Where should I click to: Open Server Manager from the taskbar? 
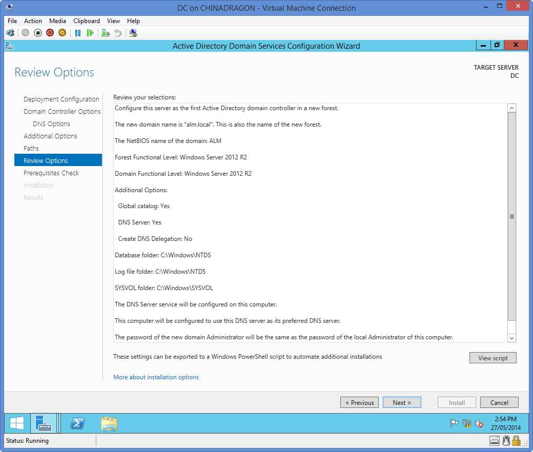(x=44, y=423)
